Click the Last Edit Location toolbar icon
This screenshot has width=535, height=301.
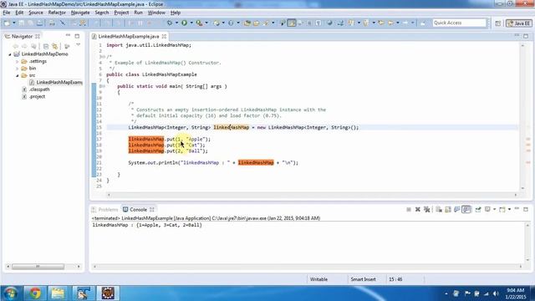point(381,23)
